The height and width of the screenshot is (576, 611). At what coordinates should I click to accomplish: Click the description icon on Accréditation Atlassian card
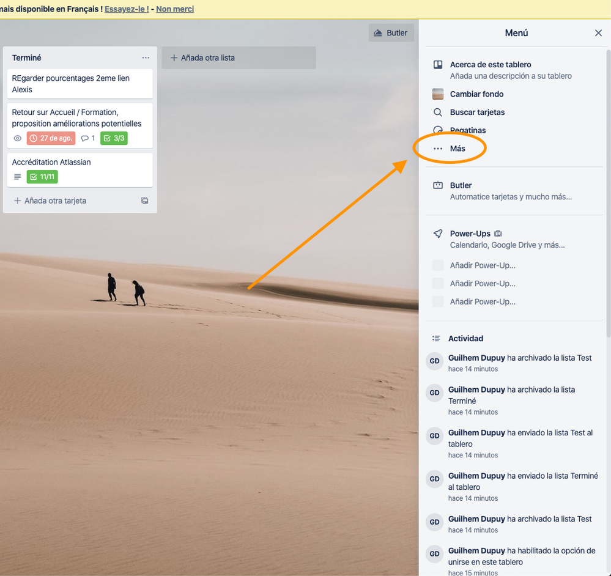tap(18, 177)
